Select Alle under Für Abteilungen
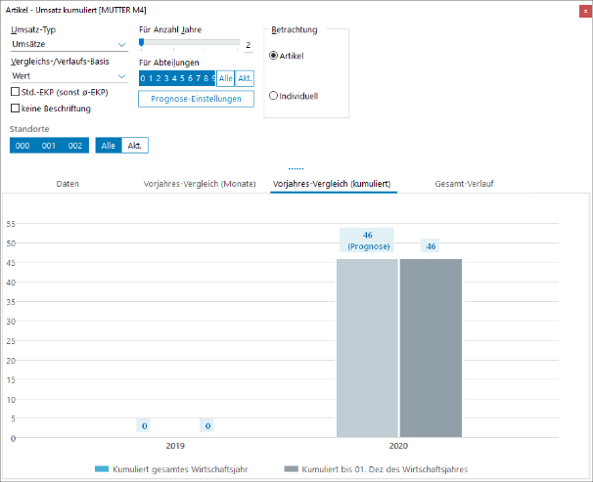 [225, 78]
